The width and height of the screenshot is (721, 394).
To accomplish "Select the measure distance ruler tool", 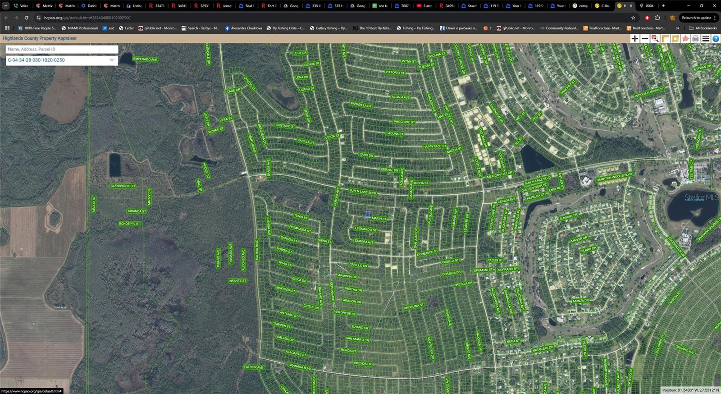I will pos(665,39).
